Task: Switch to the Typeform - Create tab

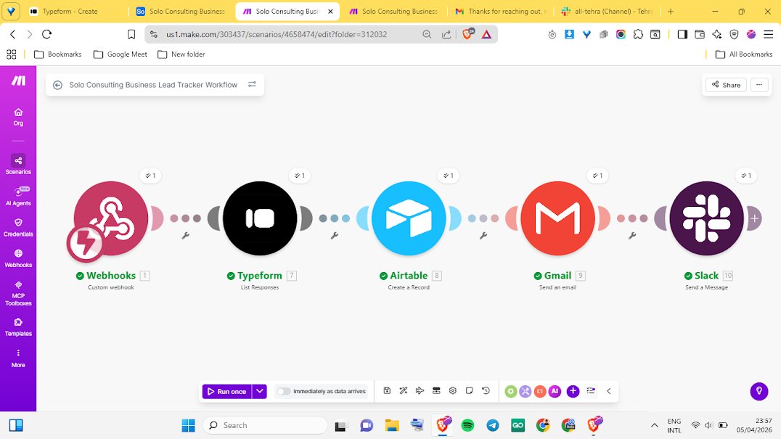Action: pos(75,11)
